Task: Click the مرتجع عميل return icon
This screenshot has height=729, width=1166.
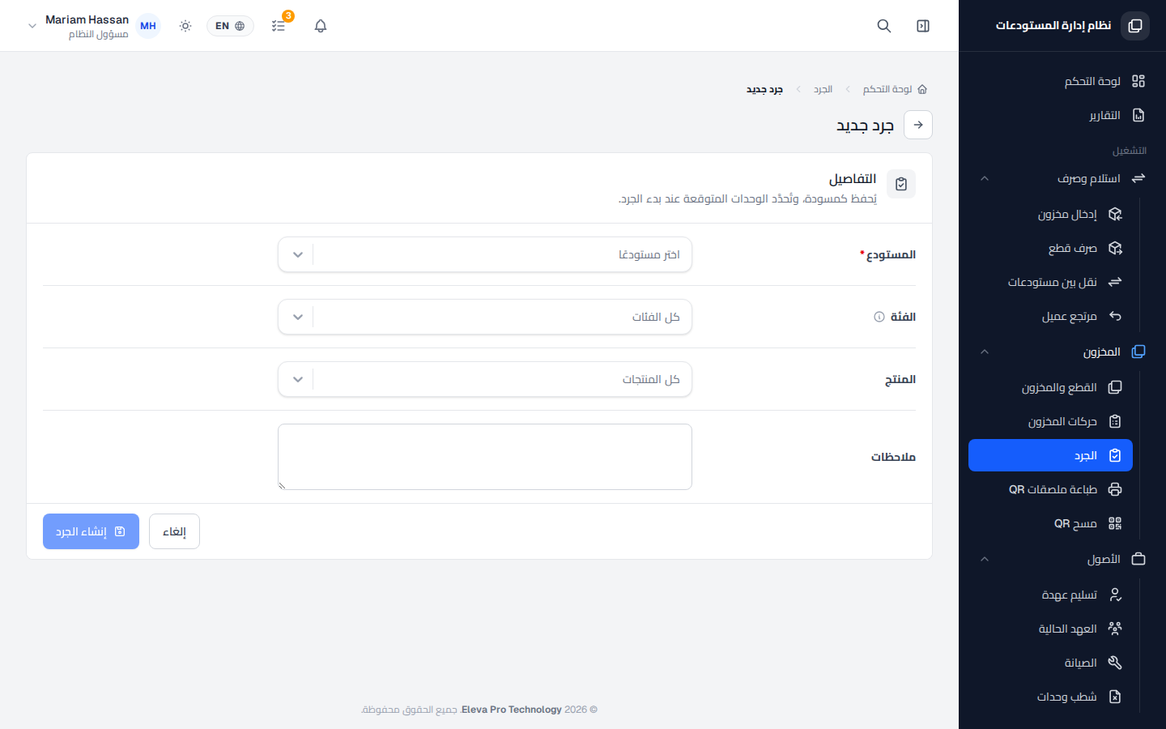Action: coord(1115,316)
